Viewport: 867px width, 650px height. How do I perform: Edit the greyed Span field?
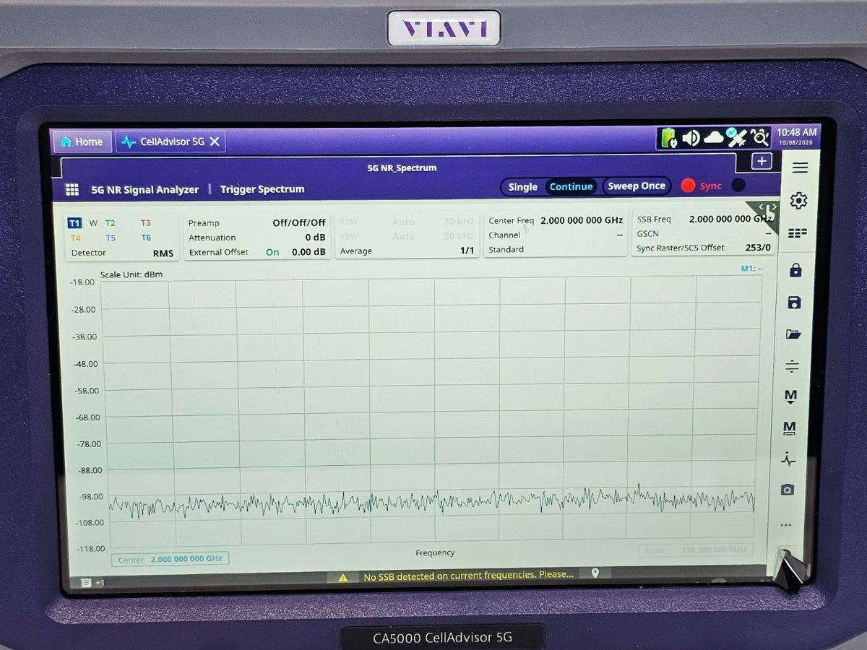coord(694,550)
